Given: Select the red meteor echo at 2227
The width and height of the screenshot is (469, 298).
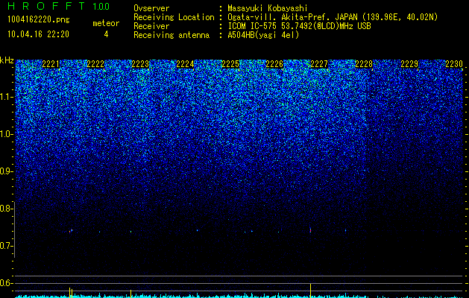Looking at the screenshot, I should 310,230.
